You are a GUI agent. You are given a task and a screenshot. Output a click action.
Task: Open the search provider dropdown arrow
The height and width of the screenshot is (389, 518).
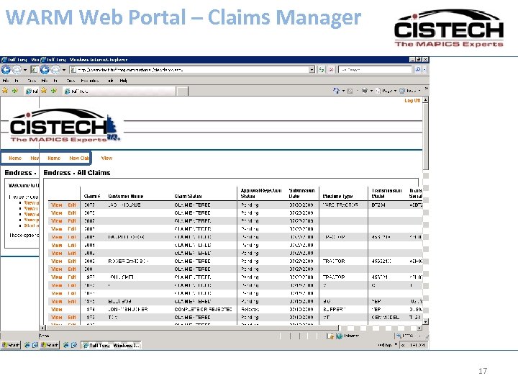424,70
